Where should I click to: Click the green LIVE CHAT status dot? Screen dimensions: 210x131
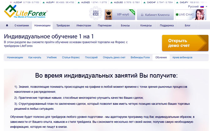(177, 15)
